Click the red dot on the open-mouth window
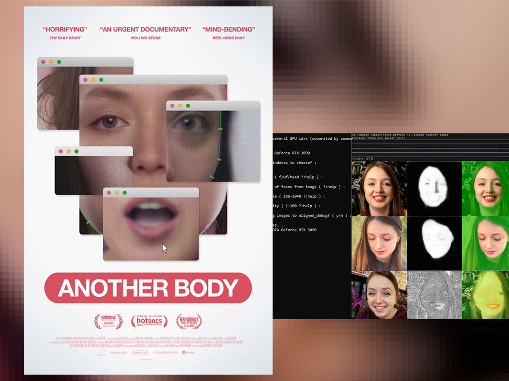 (x=109, y=193)
